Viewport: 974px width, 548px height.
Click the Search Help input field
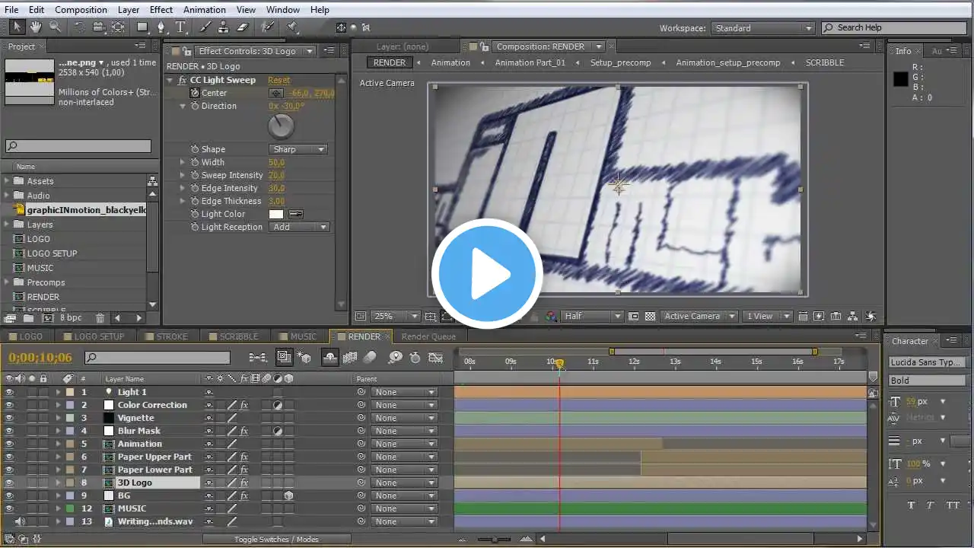point(896,27)
